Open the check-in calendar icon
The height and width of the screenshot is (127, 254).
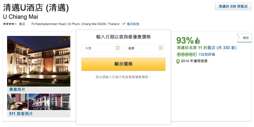click(118, 48)
